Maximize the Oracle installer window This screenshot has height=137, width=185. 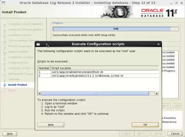(176, 3)
